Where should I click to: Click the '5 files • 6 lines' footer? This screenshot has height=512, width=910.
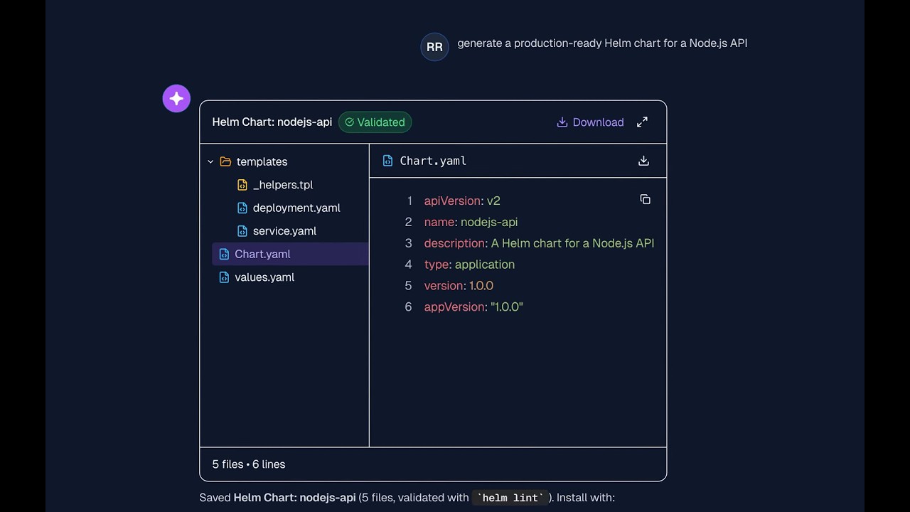pos(249,464)
